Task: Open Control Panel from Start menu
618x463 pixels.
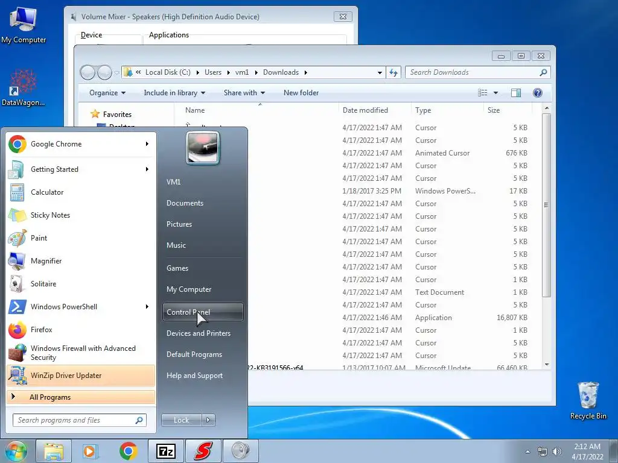Action: (203, 312)
